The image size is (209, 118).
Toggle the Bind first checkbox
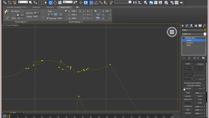[x=196, y=67]
